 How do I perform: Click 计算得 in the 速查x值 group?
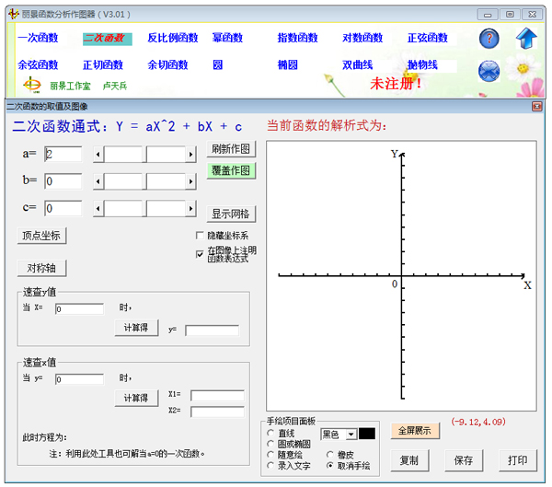[136, 399]
